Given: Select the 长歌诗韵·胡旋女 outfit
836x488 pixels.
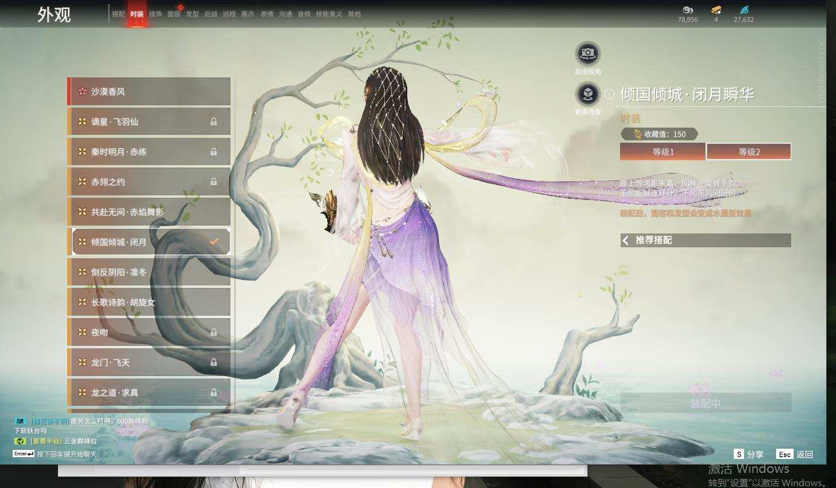Looking at the screenshot, I should [x=149, y=302].
